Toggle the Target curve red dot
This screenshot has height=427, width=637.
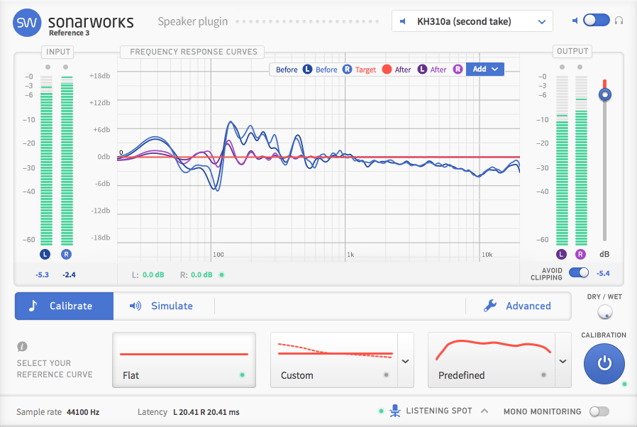(x=387, y=70)
